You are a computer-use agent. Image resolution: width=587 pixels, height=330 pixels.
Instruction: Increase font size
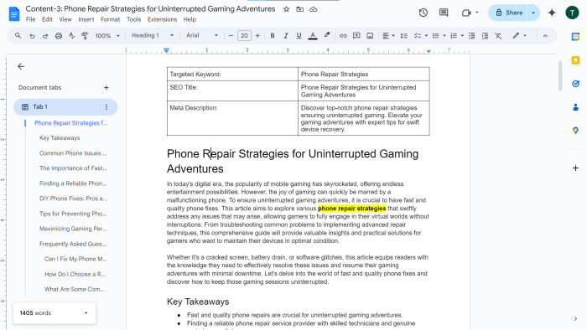point(257,35)
